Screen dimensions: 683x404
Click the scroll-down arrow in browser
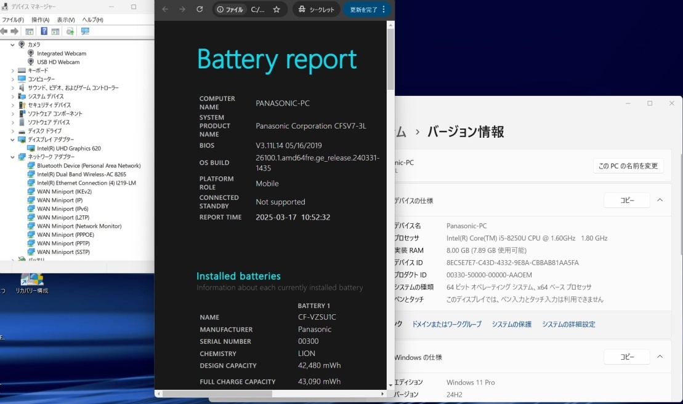click(390, 386)
